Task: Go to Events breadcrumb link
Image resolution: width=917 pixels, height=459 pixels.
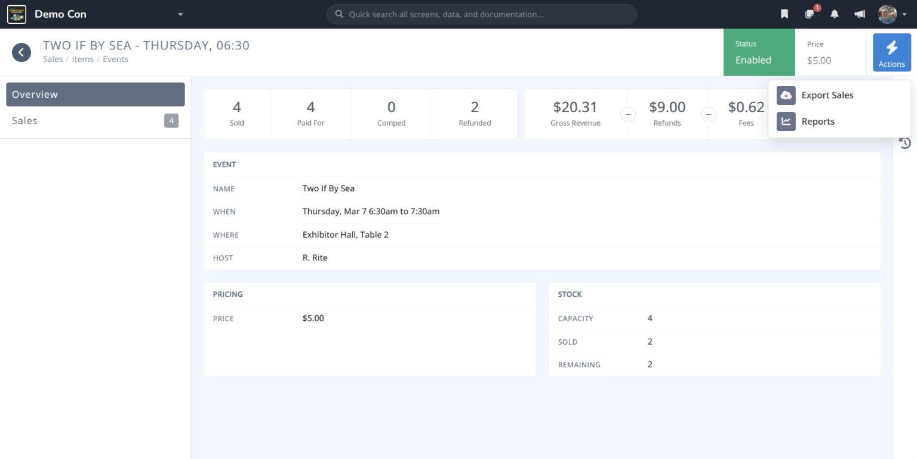Action: click(115, 59)
